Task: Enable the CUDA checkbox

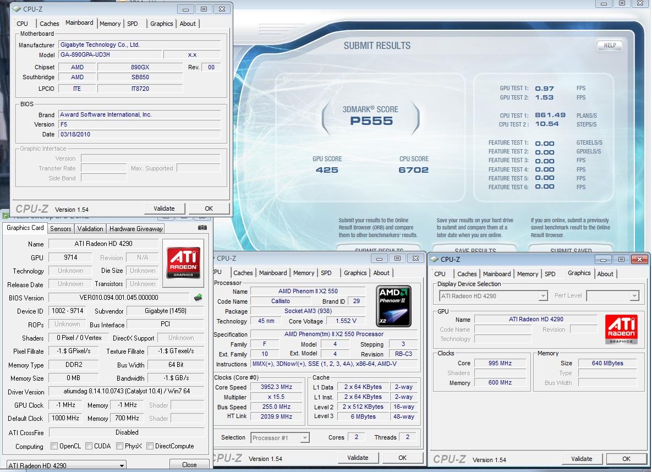Action: pyautogui.click(x=89, y=446)
